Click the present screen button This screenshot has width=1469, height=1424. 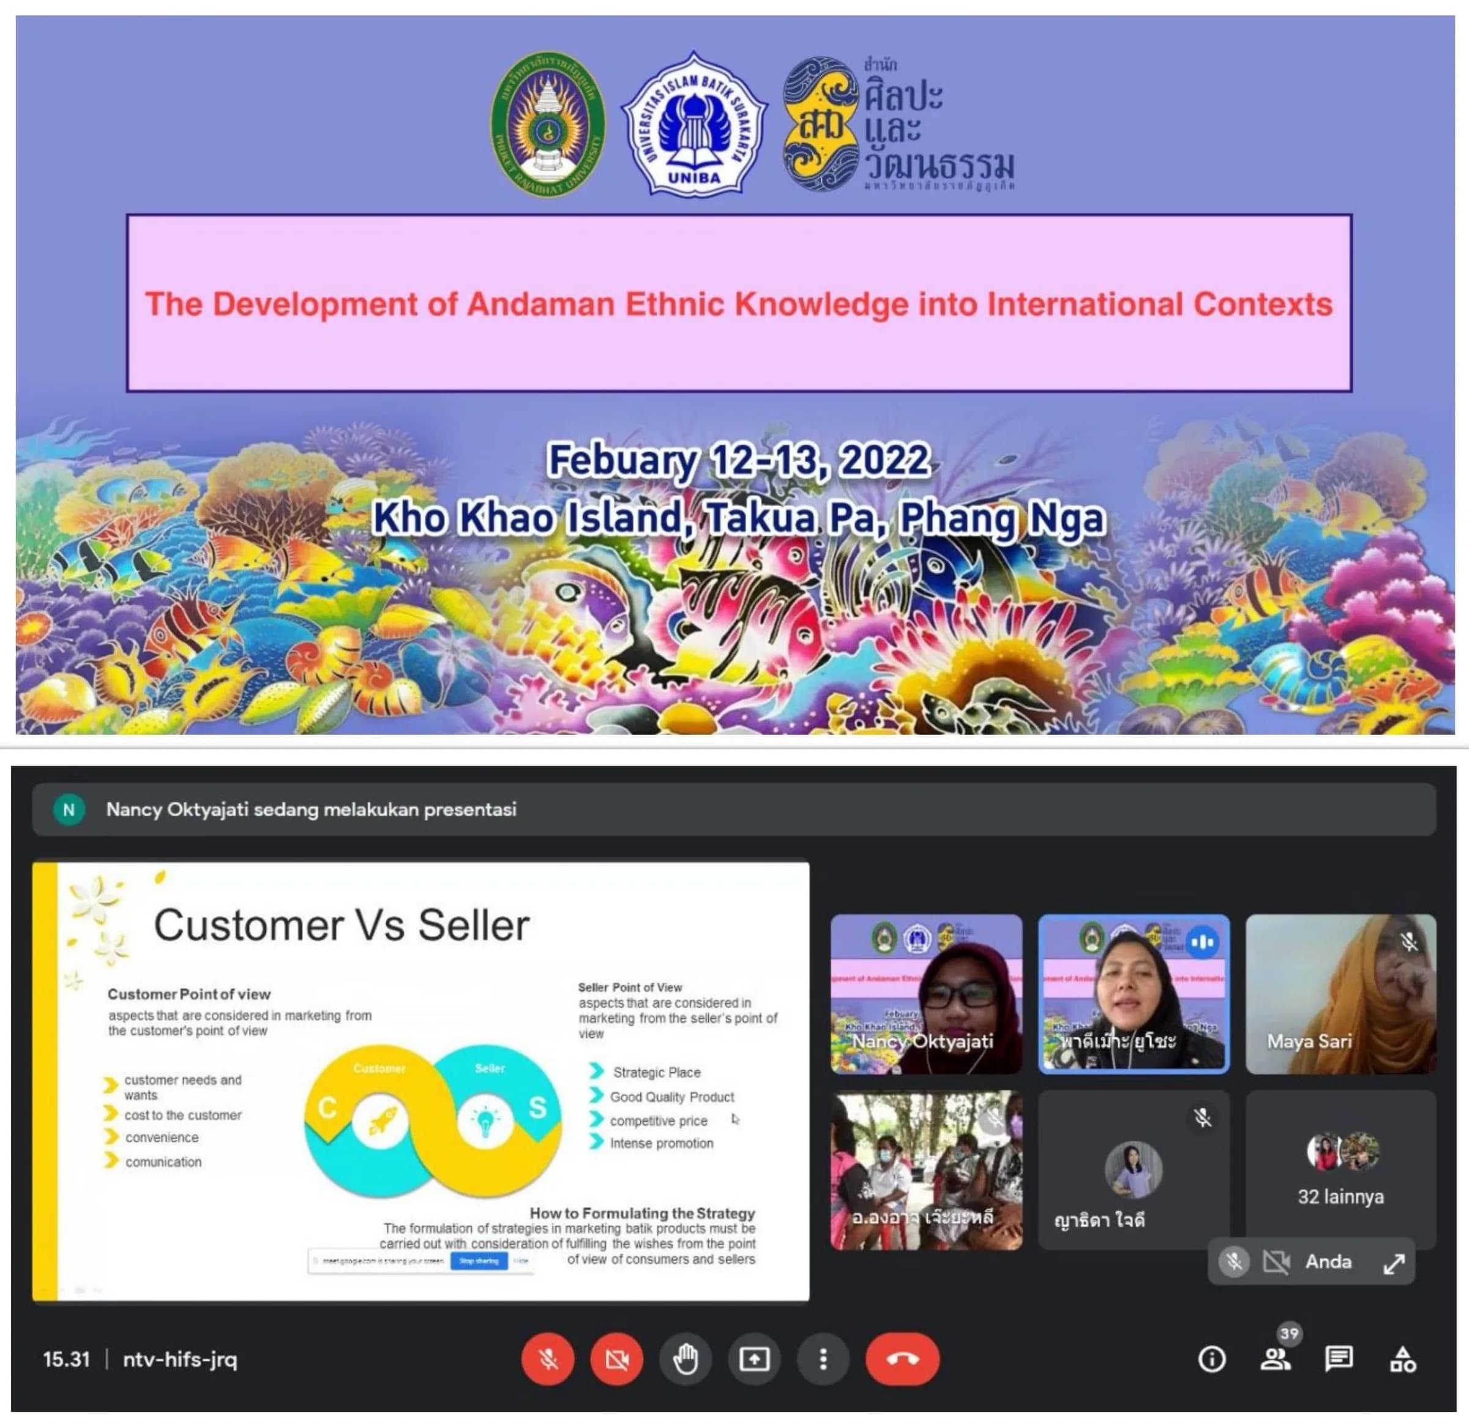tap(754, 1359)
